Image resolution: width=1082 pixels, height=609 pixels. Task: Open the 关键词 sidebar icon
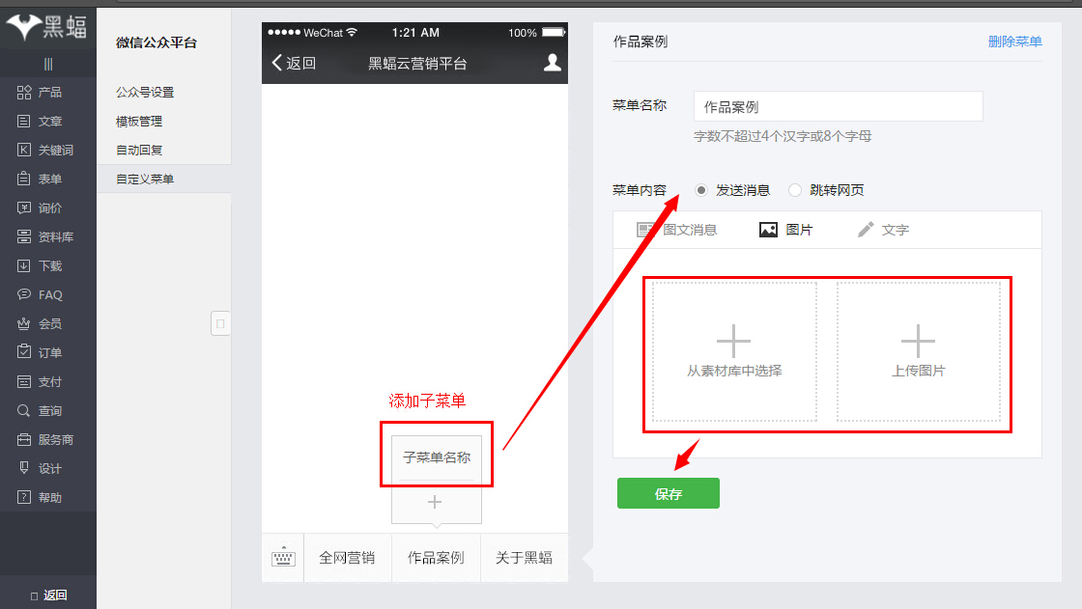25,151
